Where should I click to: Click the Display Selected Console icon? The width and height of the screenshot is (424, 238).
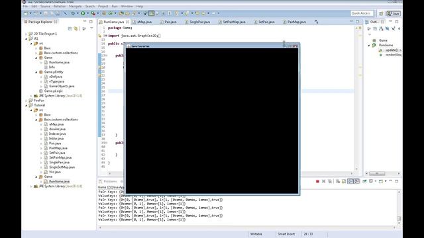coord(372,181)
